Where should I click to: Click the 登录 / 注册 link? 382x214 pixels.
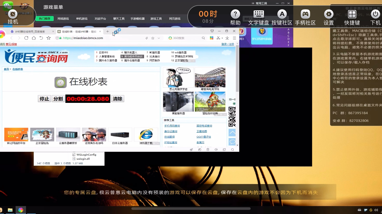(x=228, y=44)
